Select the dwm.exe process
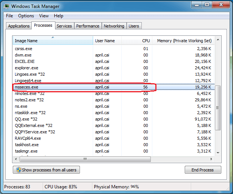233x194 pixels. pos(113,55)
